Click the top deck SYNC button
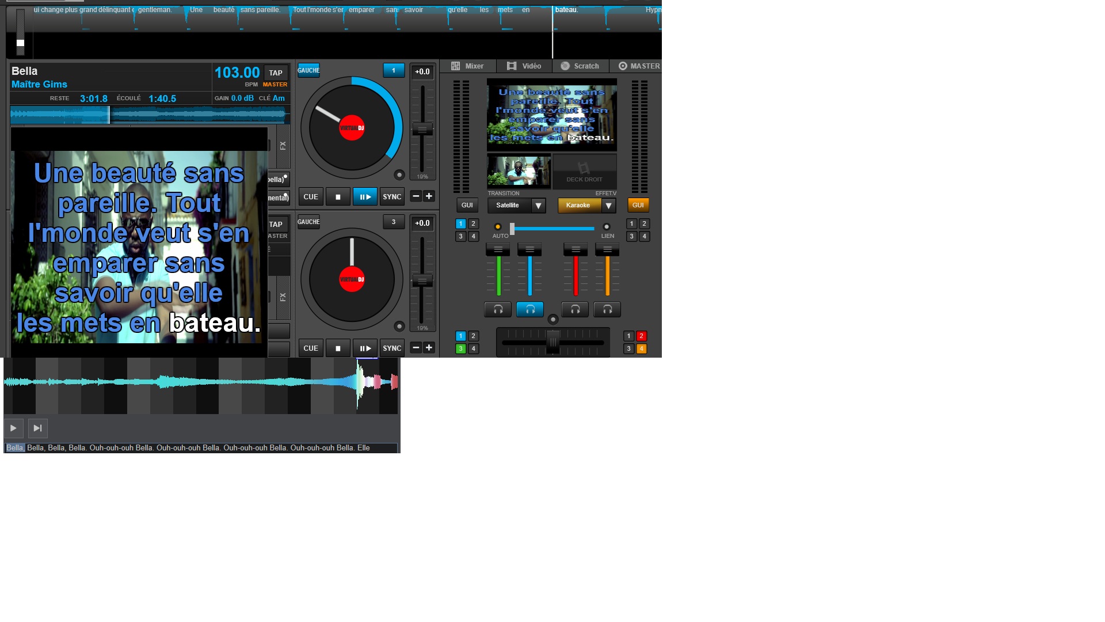 392,197
